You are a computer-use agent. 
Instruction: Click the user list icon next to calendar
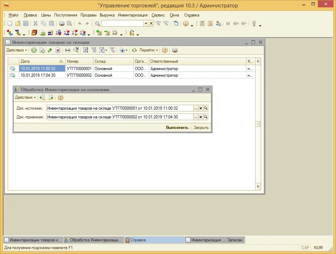(218, 23)
